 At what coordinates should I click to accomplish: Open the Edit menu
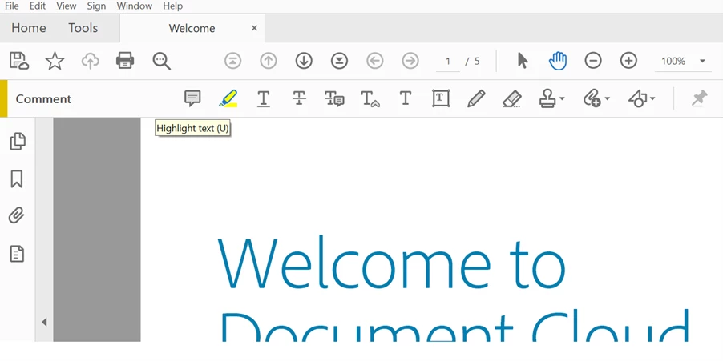pyautogui.click(x=38, y=6)
